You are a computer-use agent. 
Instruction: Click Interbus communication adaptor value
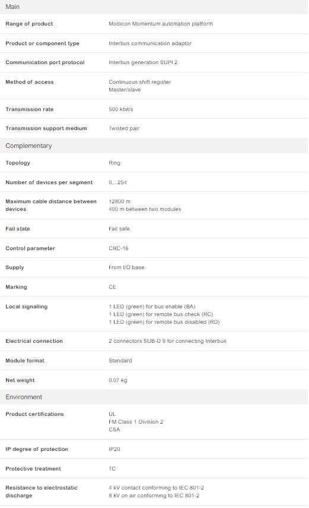(x=150, y=43)
